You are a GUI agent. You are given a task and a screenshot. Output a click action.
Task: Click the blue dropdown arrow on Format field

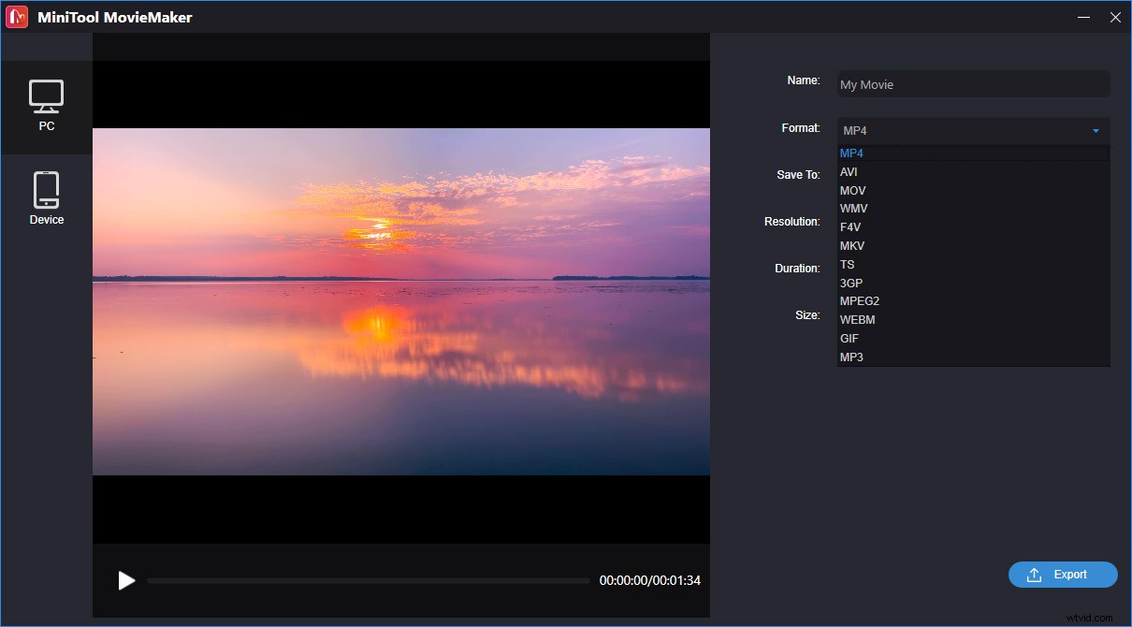pyautogui.click(x=1096, y=130)
